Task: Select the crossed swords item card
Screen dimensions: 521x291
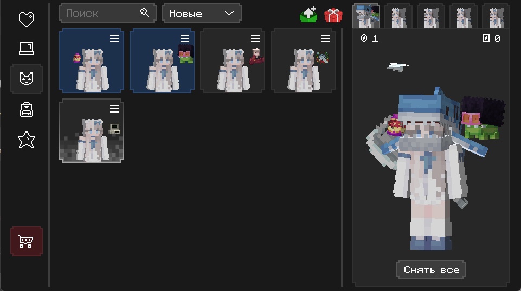Action: tap(303, 61)
